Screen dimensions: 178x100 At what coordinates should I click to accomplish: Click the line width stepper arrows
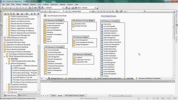[x=63, y=11]
